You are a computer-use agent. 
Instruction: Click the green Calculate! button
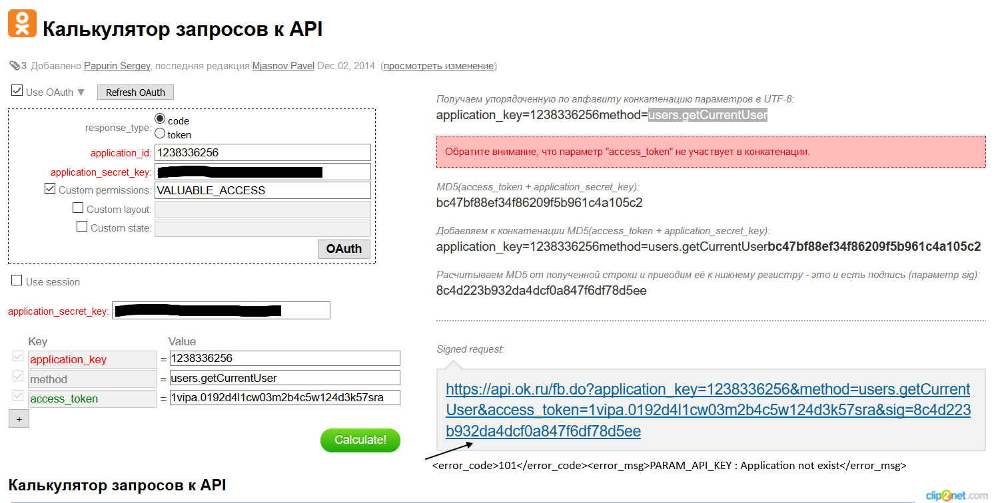tap(360, 440)
